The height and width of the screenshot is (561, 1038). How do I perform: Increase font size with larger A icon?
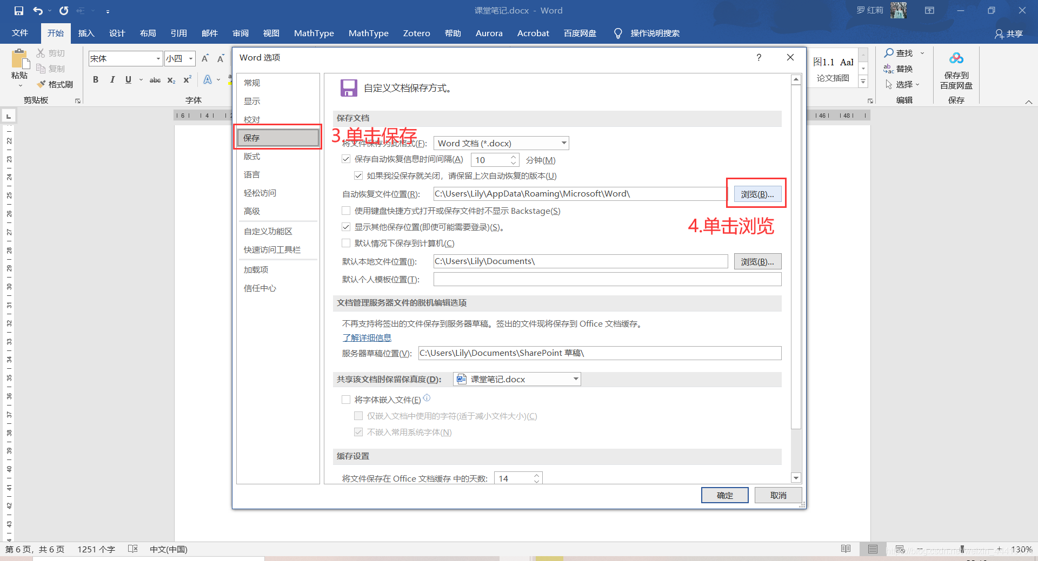(x=205, y=58)
